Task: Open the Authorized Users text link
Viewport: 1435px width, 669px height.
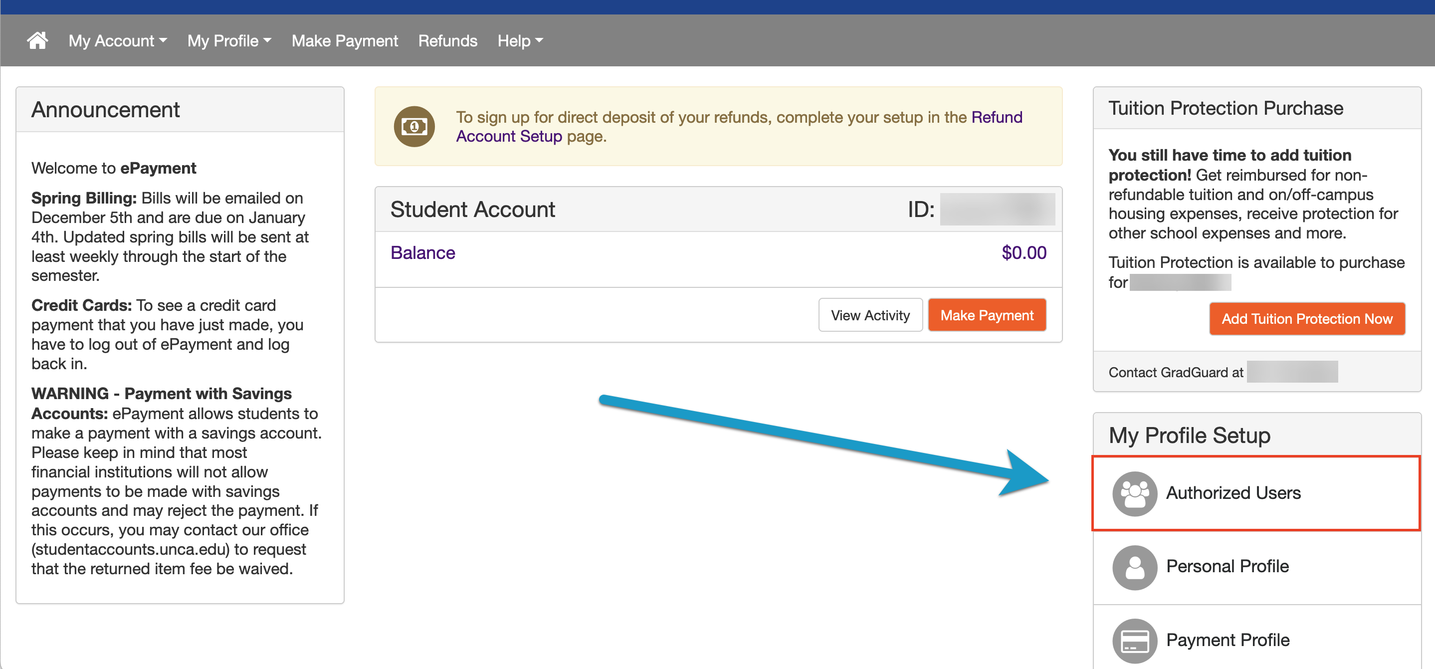Action: (1233, 493)
